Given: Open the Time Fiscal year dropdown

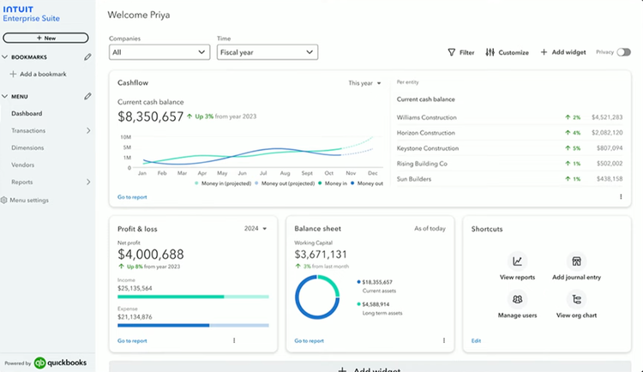Looking at the screenshot, I should 267,52.
